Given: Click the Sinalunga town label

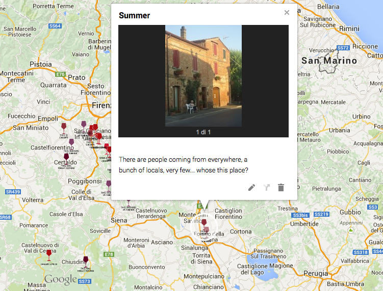Looking at the screenshot, I should click(195, 248).
